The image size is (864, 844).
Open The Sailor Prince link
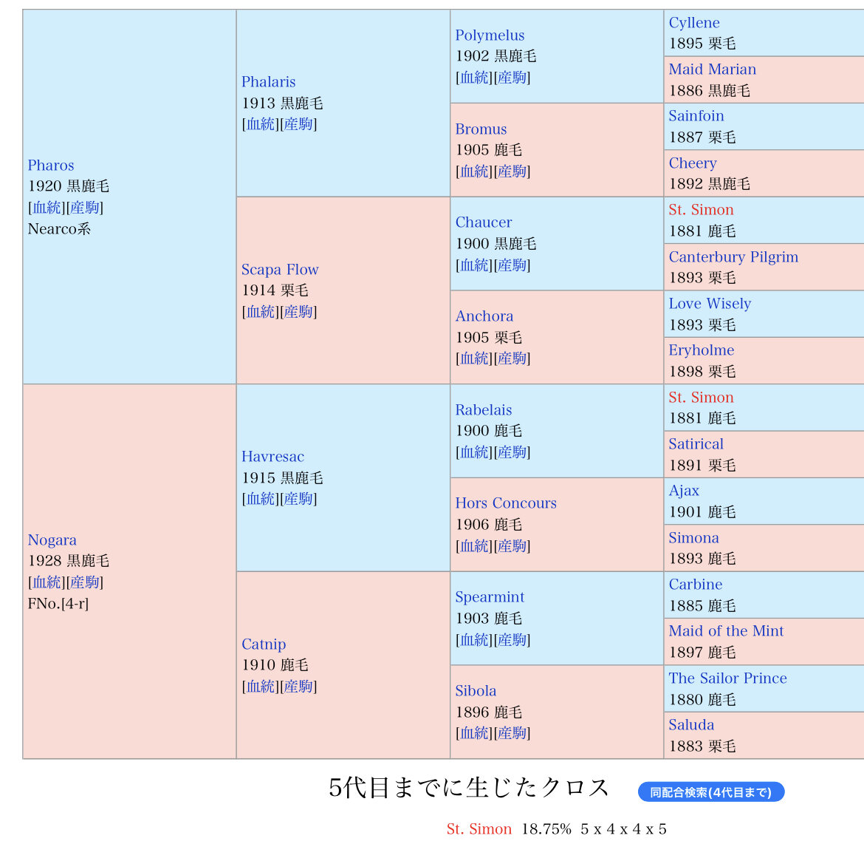[x=727, y=678]
